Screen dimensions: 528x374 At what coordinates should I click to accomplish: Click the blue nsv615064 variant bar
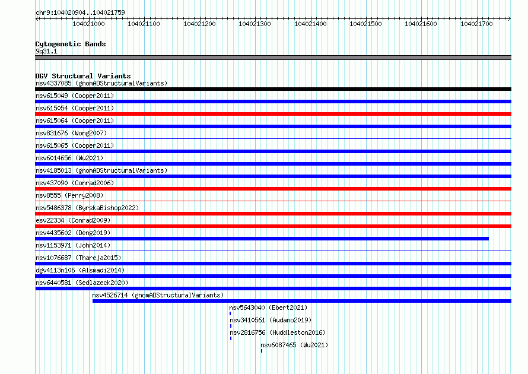tap(273, 126)
